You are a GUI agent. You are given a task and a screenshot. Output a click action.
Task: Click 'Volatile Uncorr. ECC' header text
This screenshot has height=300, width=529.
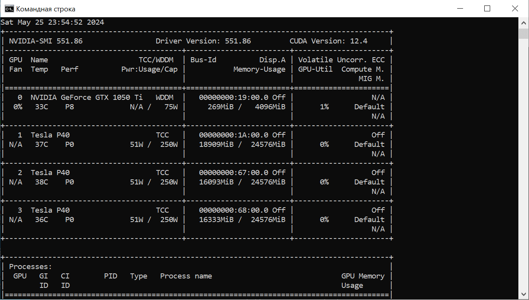(341, 60)
